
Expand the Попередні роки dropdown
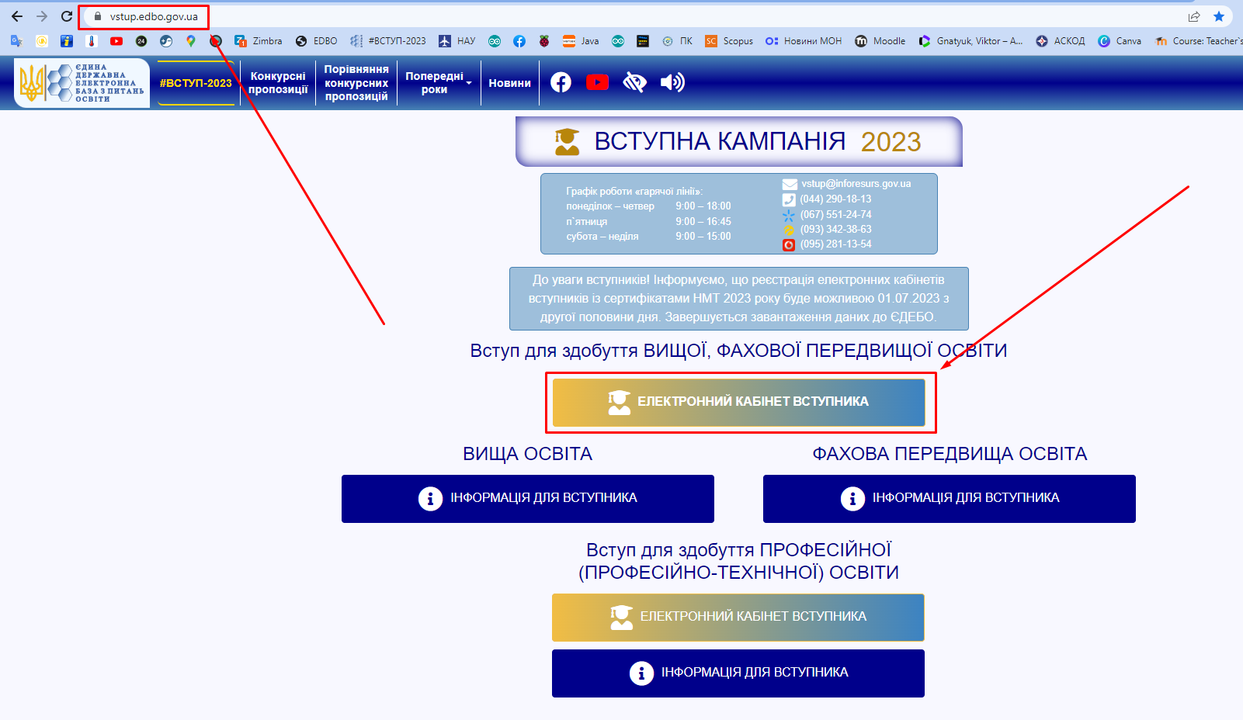pyautogui.click(x=438, y=83)
